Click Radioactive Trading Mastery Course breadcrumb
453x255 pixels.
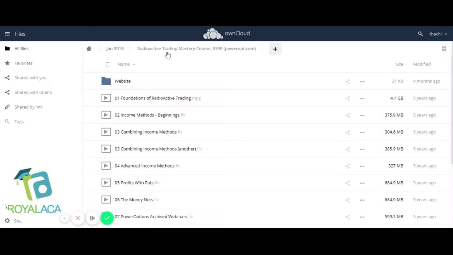(196, 49)
